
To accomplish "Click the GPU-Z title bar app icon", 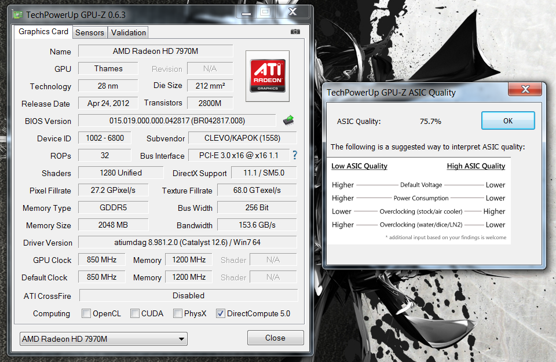I will point(17,14).
